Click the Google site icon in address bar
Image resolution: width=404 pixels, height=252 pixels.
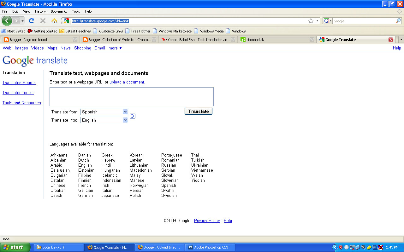66,21
